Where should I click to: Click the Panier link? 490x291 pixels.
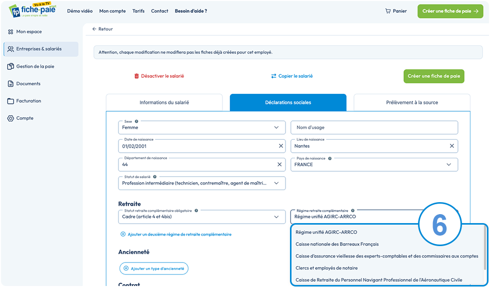pos(396,11)
